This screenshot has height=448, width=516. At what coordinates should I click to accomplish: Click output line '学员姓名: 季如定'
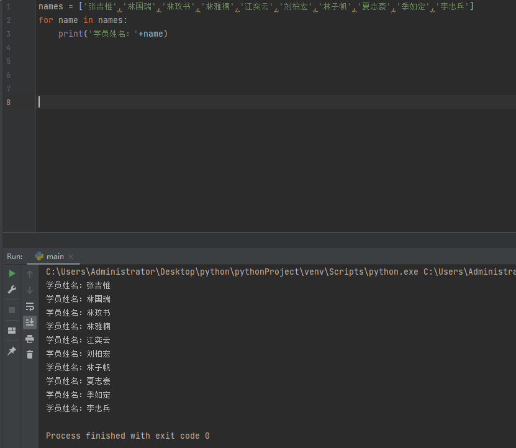pyautogui.click(x=78, y=395)
